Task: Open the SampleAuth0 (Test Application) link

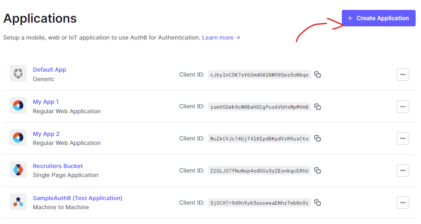Action: (78, 198)
